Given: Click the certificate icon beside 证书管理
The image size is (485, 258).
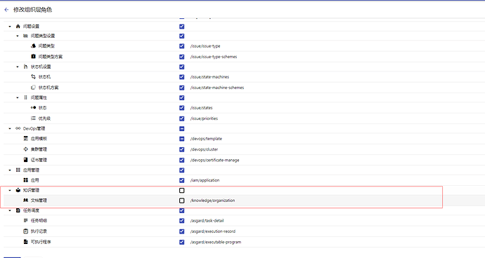Looking at the screenshot, I should [26, 160].
